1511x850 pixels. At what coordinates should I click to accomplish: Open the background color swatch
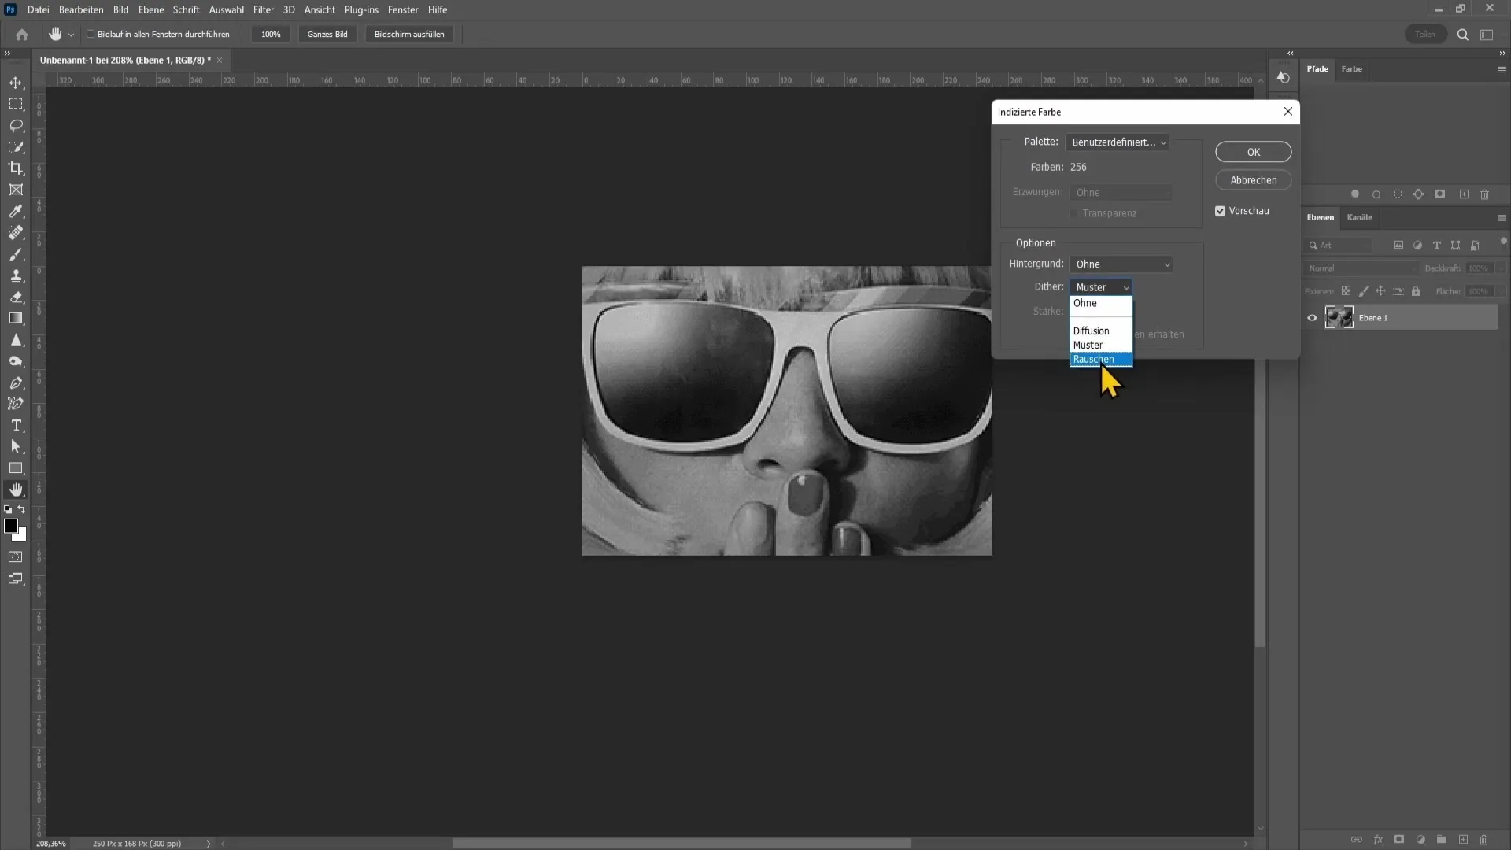[21, 537]
